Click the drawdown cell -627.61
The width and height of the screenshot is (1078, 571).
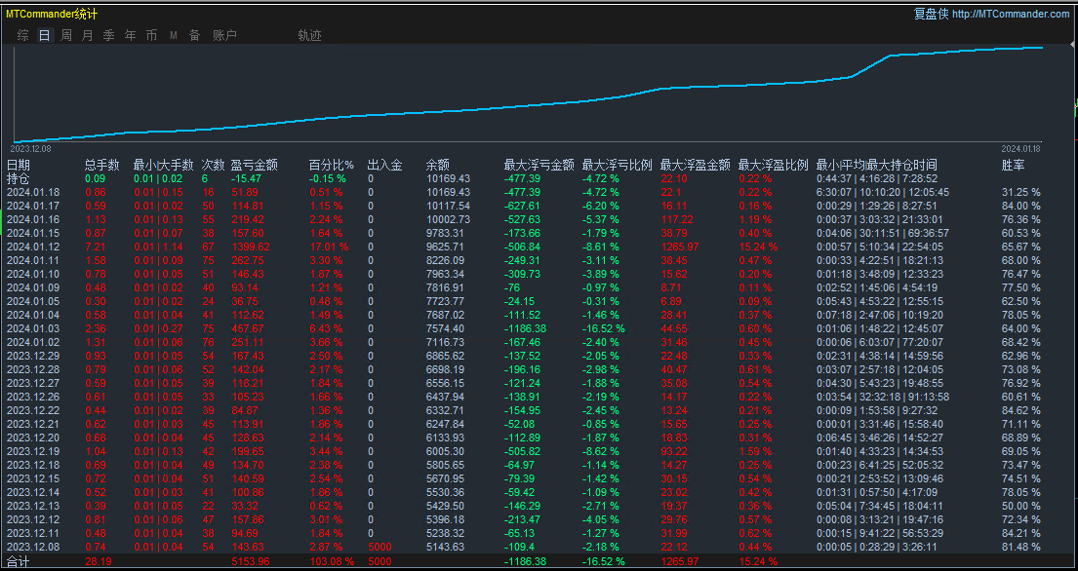523,206
